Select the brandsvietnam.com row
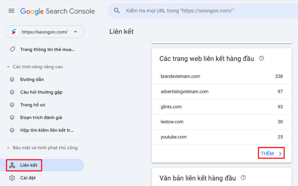The height and width of the screenshot is (186, 298). [222, 76]
